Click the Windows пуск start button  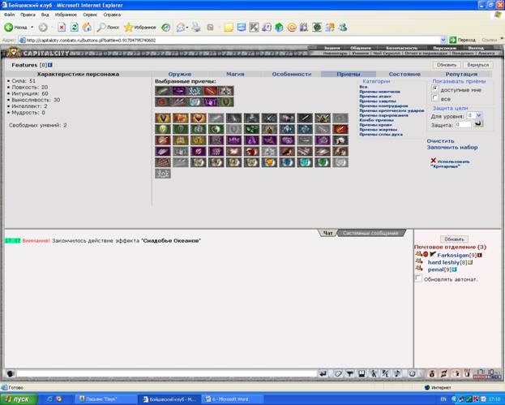tap(19, 399)
